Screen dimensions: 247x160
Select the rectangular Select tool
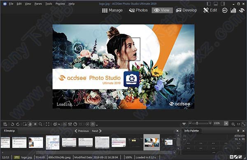tap(35, 124)
